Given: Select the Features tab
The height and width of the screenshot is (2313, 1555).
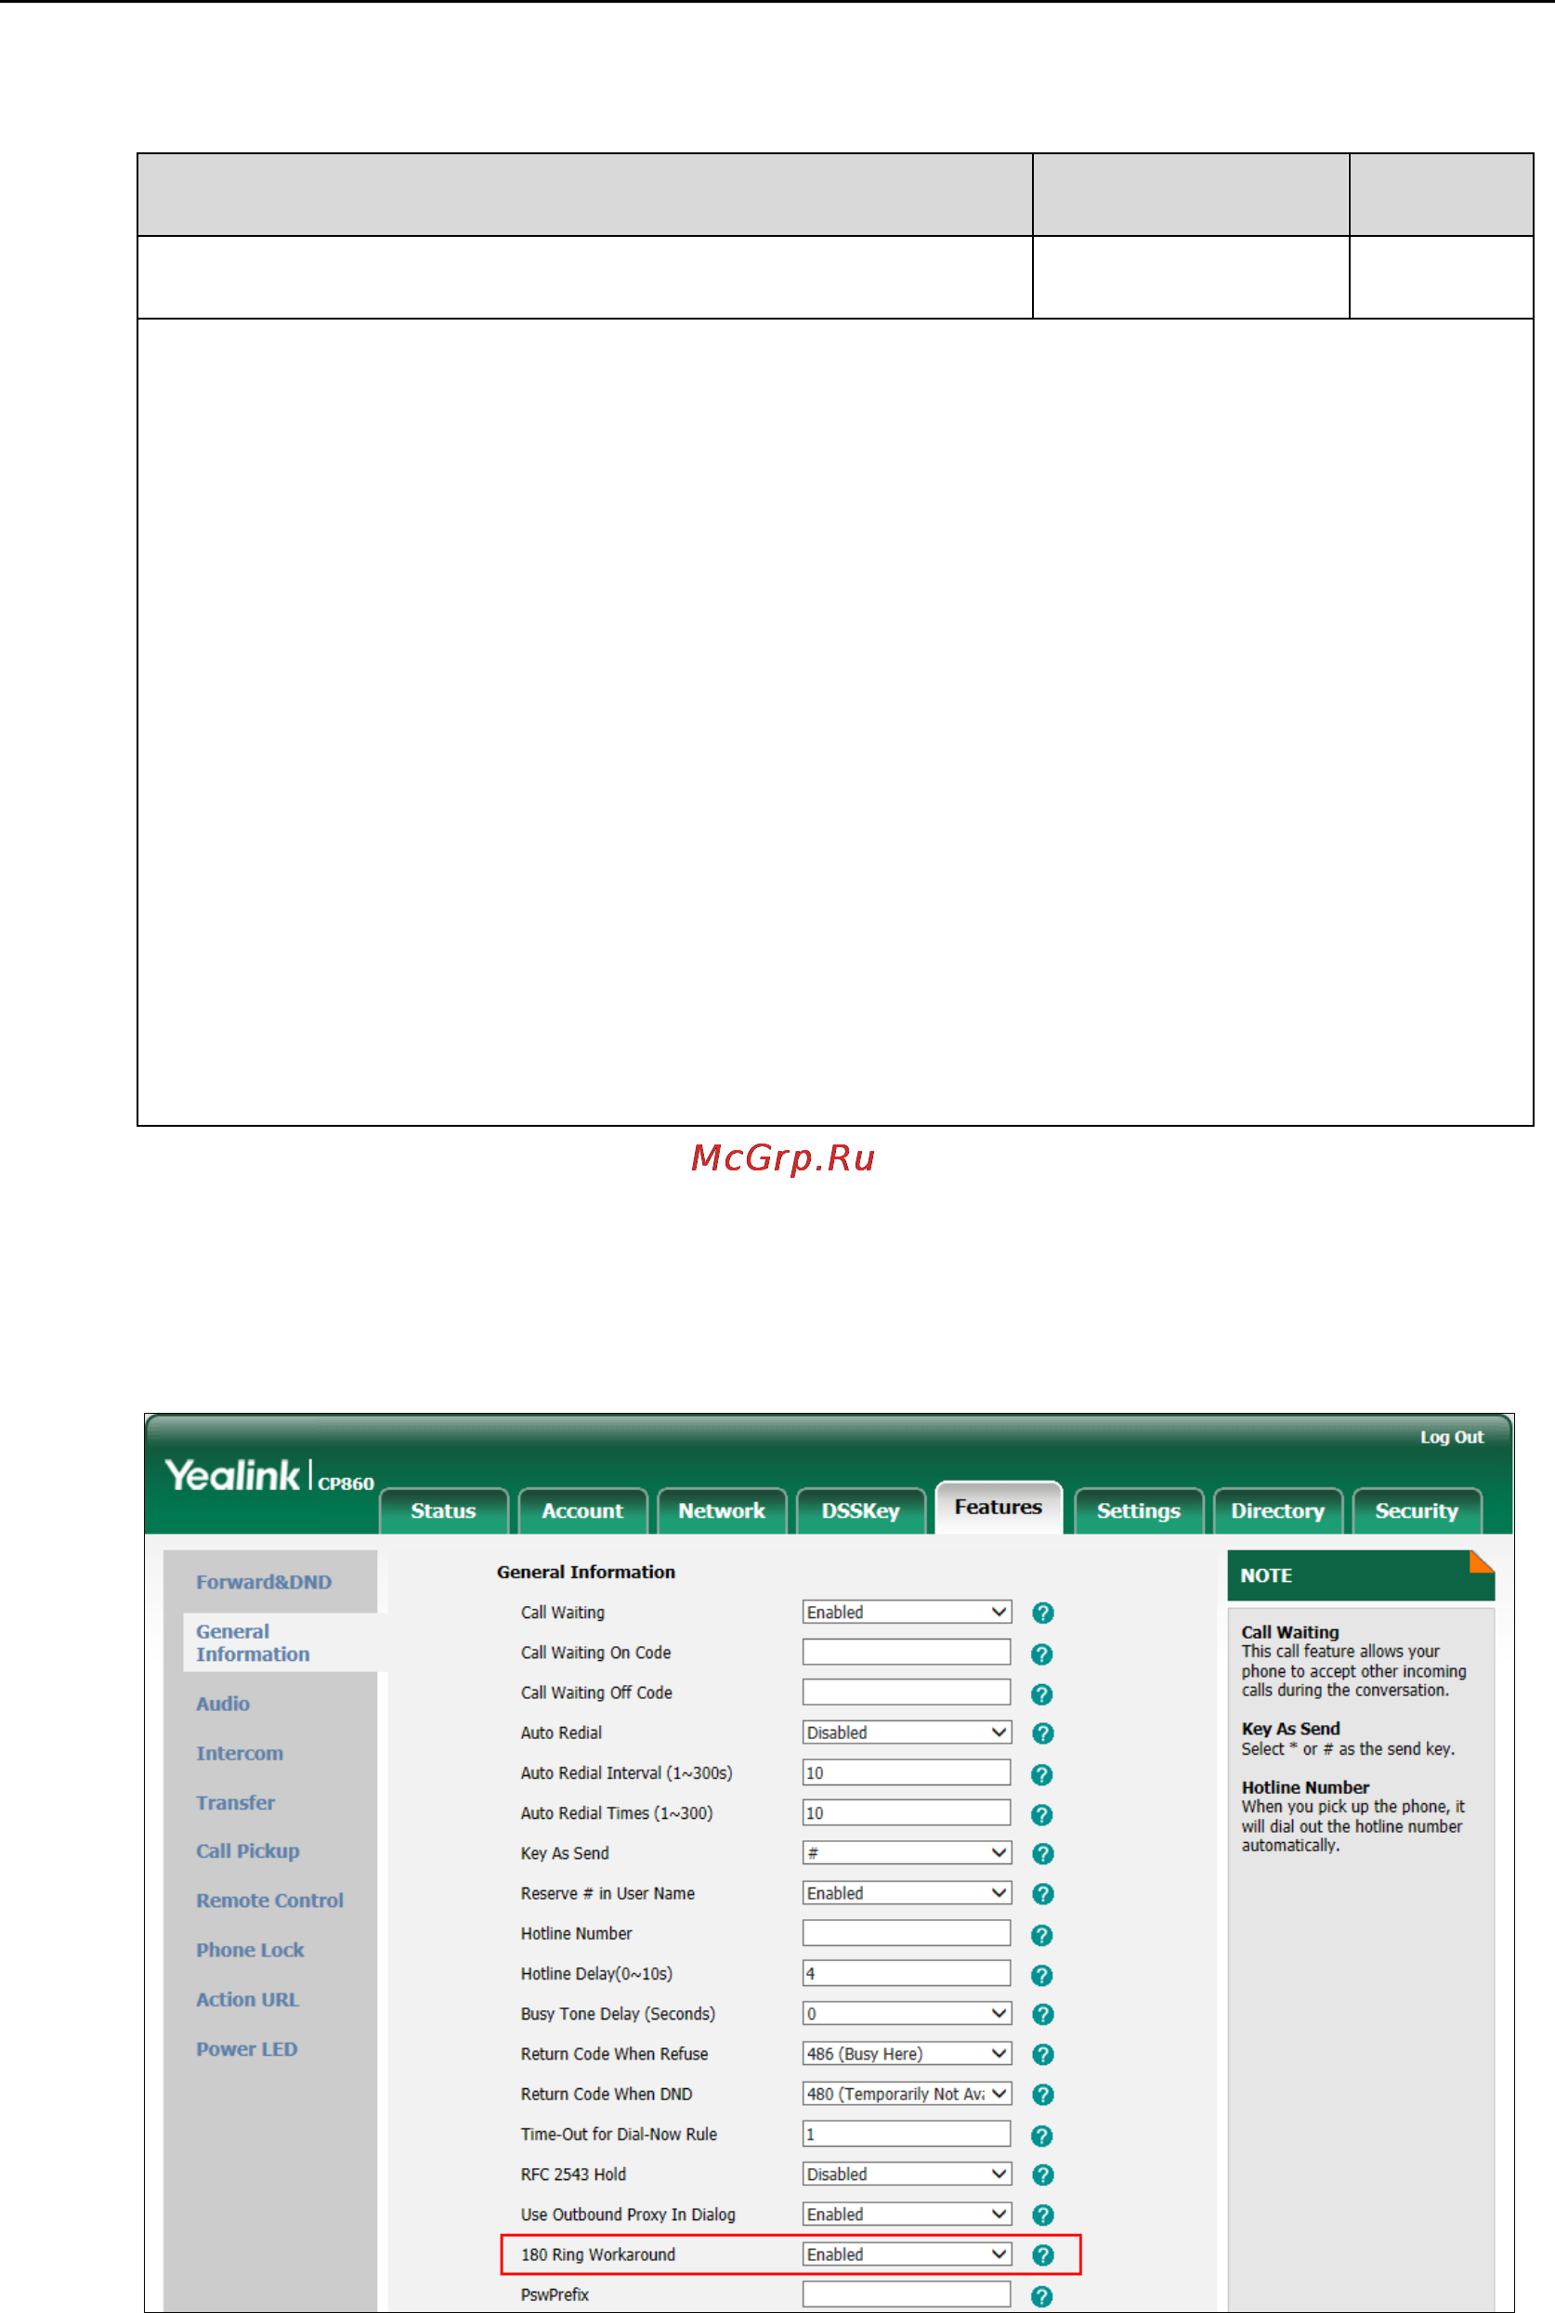Looking at the screenshot, I should click(998, 1508).
